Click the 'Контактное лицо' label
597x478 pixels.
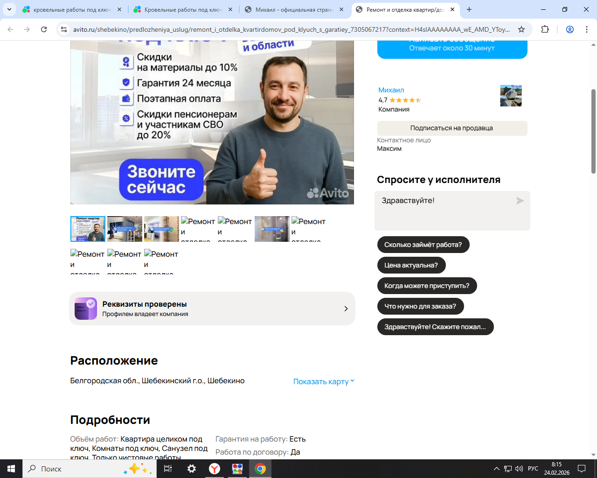pos(404,140)
